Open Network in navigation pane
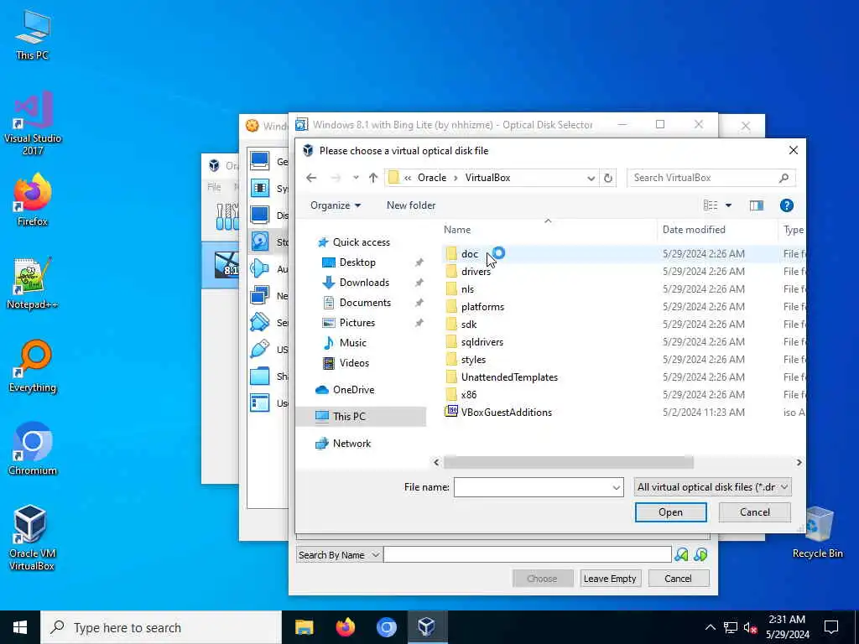 tap(351, 444)
